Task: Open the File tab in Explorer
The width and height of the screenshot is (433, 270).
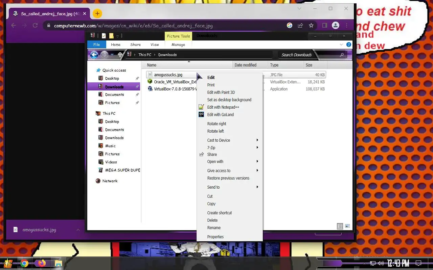Action: 97,45
